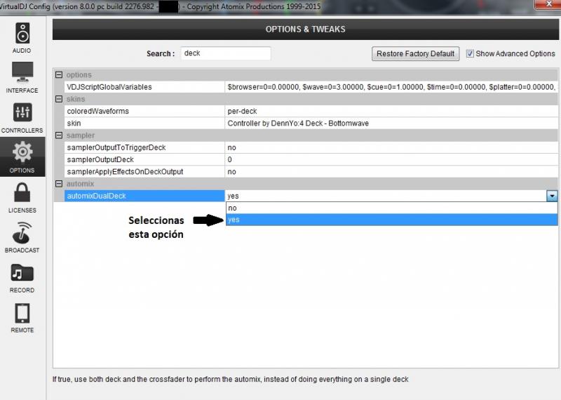Click the automixDualDeck dropdown arrow
Viewport: 561px width, 400px height.
(x=552, y=196)
